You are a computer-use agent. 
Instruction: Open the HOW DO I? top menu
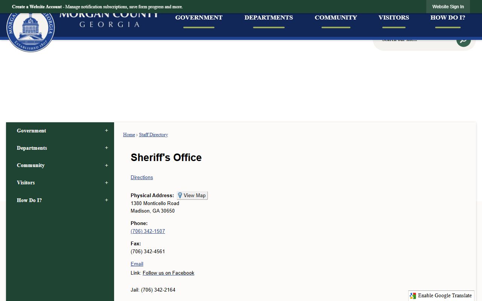click(448, 18)
